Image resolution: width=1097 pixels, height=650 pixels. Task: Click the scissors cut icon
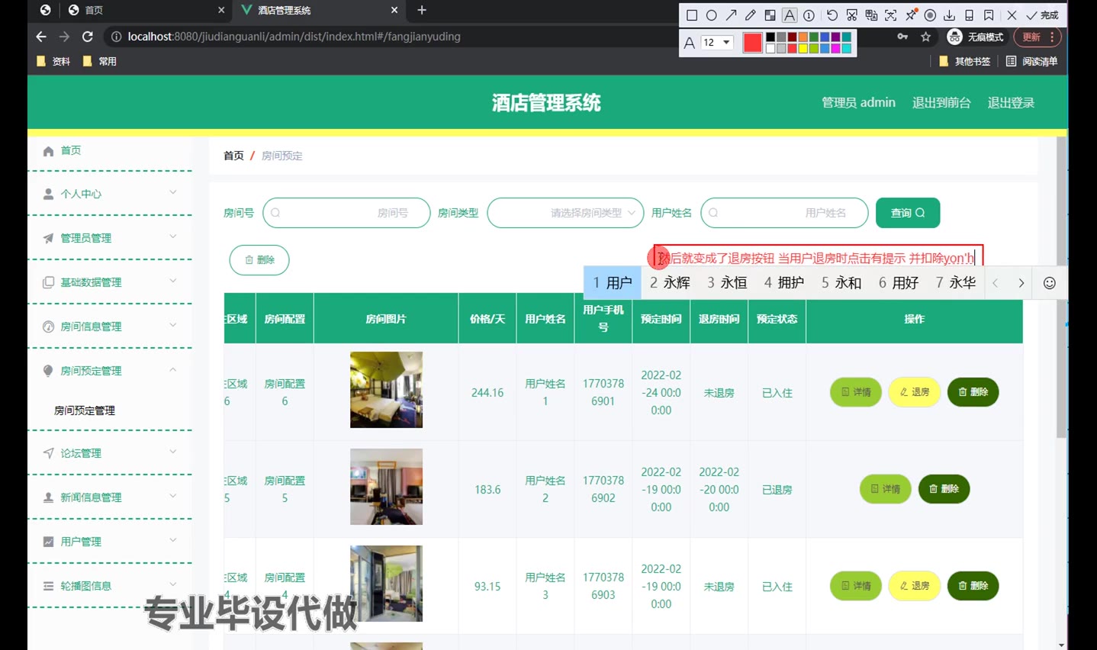(852, 15)
